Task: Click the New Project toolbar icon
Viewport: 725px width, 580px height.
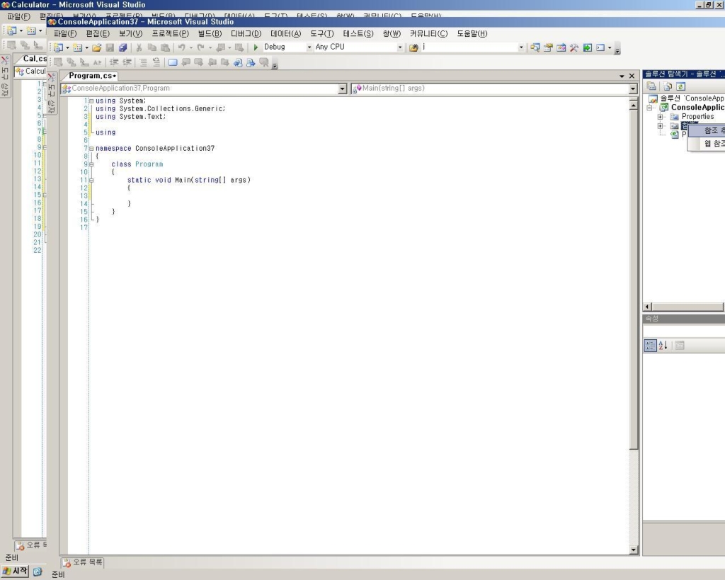Action: (58, 47)
